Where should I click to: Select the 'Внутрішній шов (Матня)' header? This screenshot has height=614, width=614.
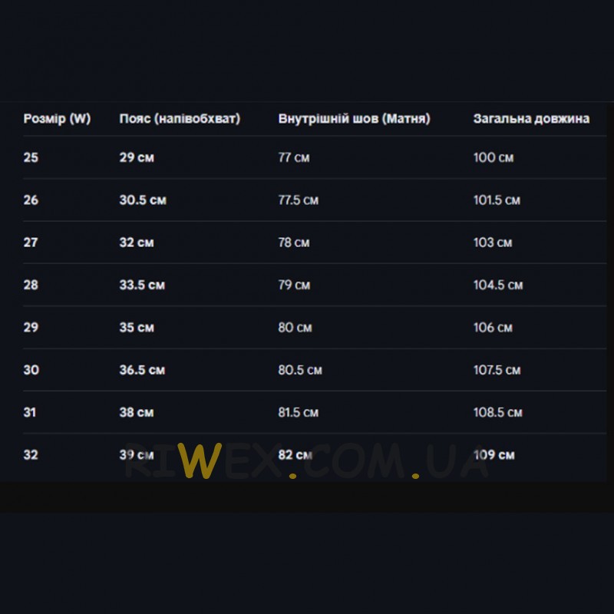pos(354,119)
